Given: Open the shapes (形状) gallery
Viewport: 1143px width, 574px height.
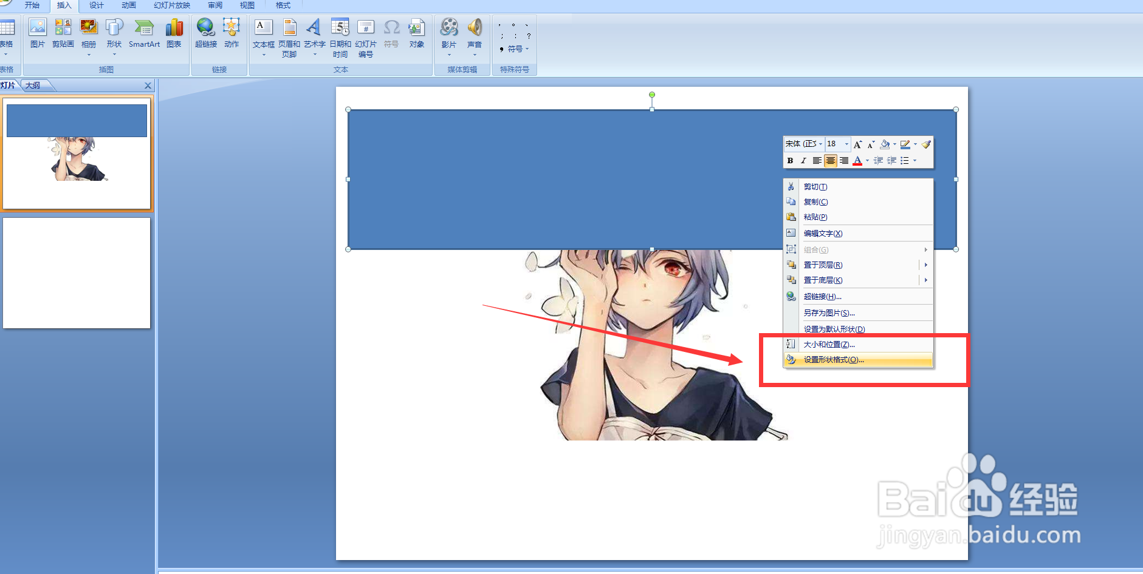Looking at the screenshot, I should tap(114, 36).
